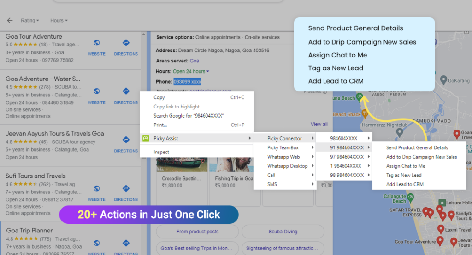Expand Picky TeamBox submenu

pos(284,147)
